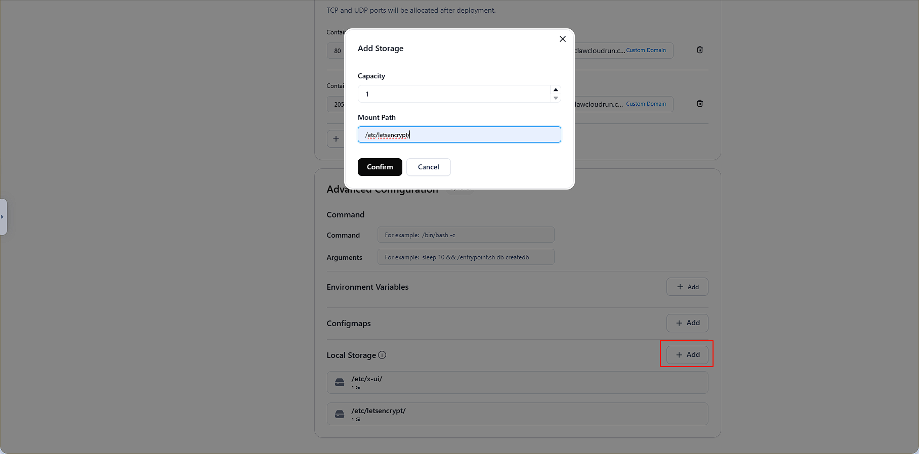Close the Add Storage dialog
Screen dimensions: 919x454
click(562, 39)
